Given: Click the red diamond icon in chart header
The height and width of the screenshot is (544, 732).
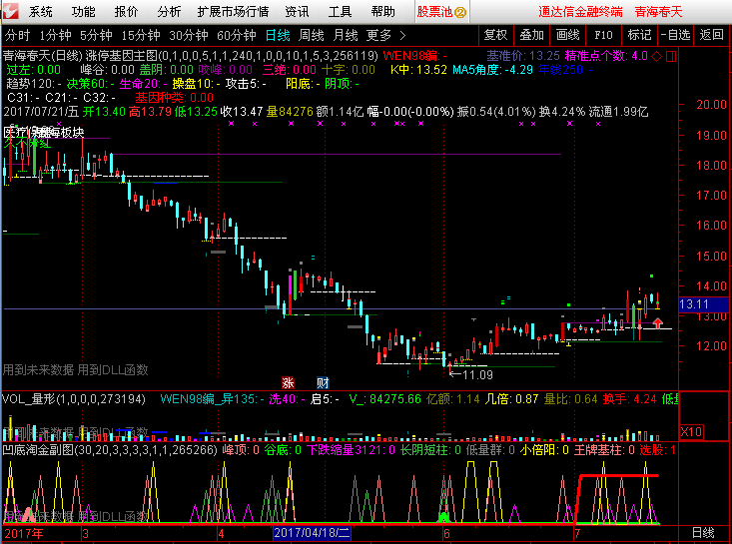Looking at the screenshot, I should (x=657, y=57).
